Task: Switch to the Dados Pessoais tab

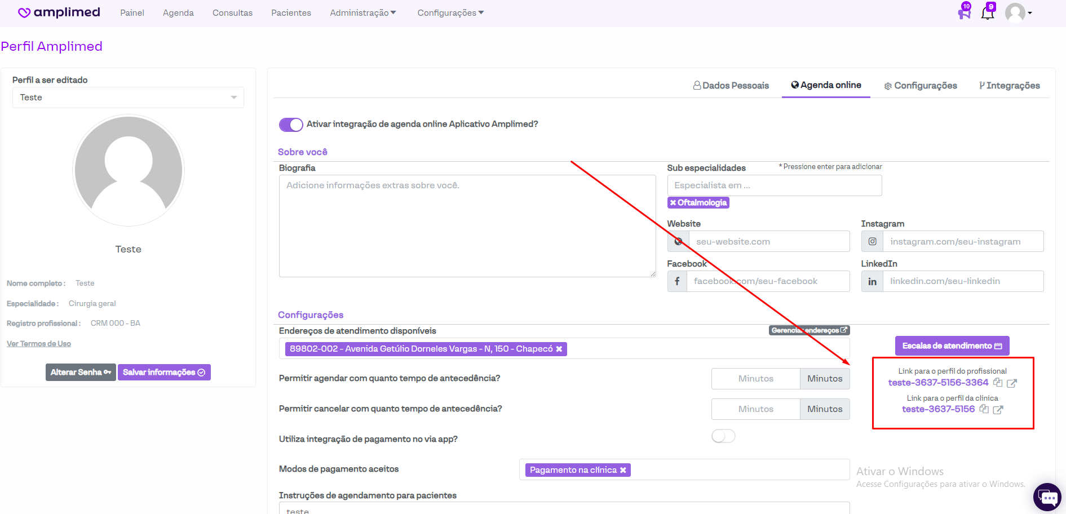Action: coord(731,86)
